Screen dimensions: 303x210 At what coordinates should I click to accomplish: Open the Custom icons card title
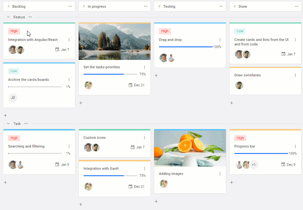94,138
